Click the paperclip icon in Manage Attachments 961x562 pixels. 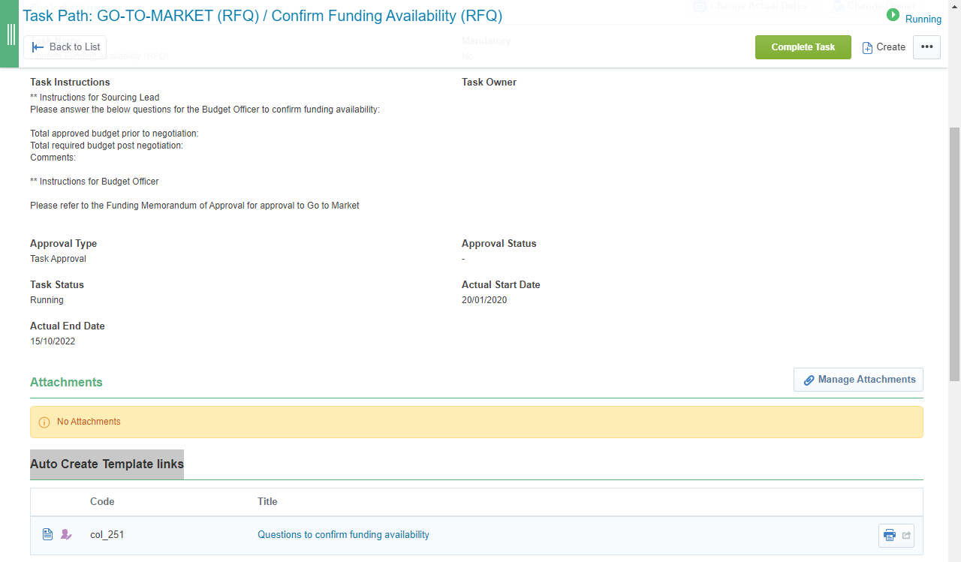click(x=809, y=380)
